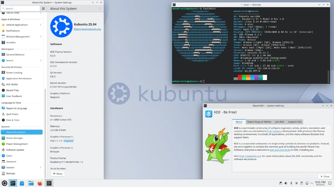Switch to the About tab in About KDE

[239, 122]
